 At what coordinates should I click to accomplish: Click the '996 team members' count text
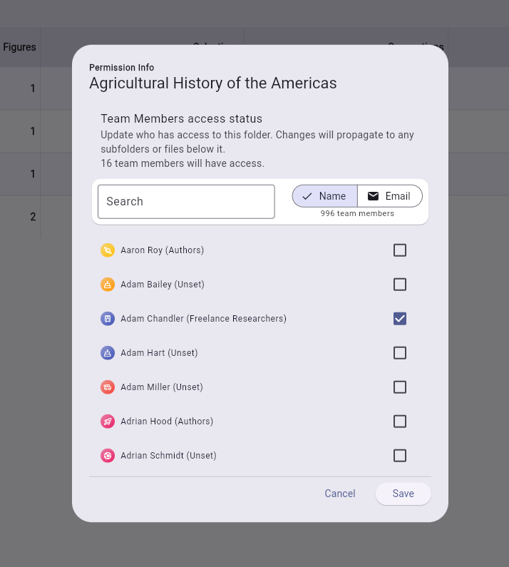(x=357, y=213)
